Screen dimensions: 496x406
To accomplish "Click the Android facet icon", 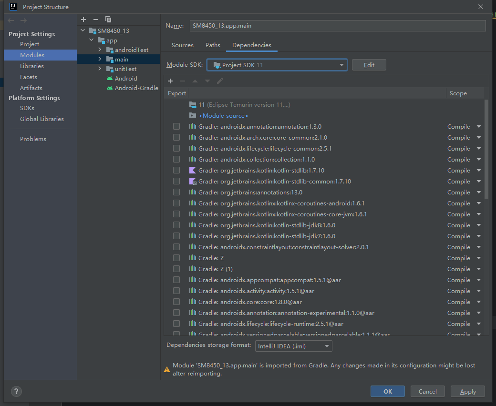I will pos(110,78).
